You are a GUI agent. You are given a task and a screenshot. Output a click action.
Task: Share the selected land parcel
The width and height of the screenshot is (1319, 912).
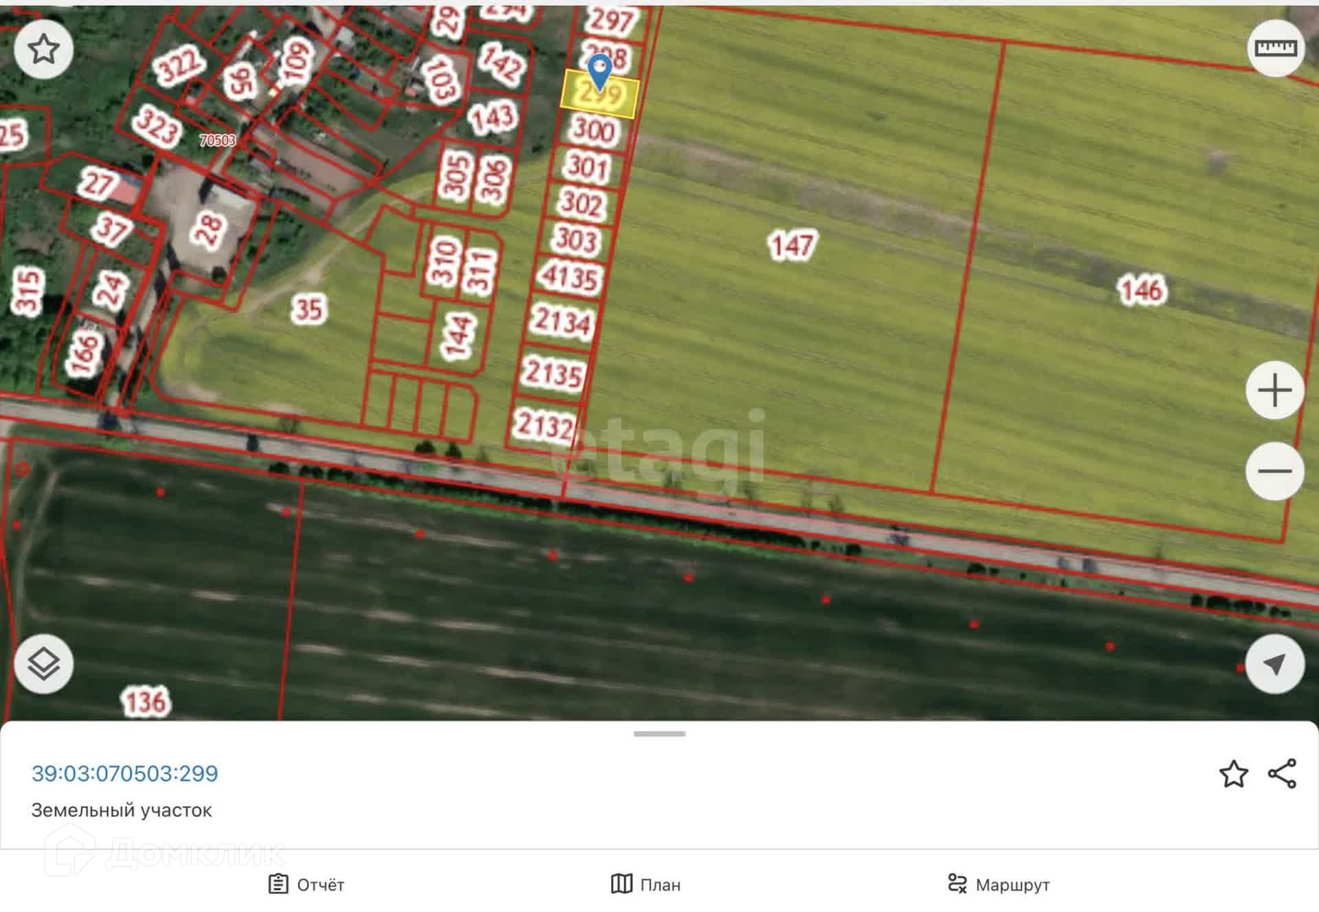pyautogui.click(x=1282, y=774)
